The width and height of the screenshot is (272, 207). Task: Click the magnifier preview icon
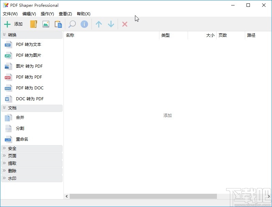coord(72,24)
